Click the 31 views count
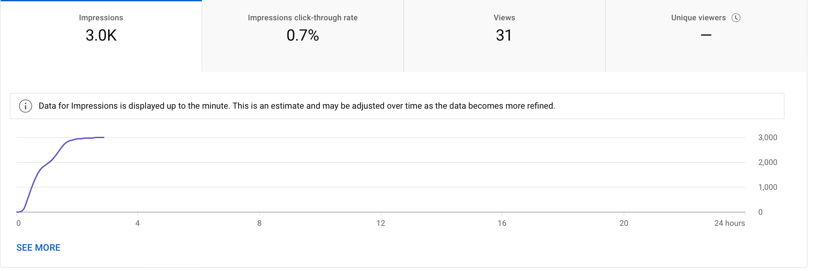This screenshot has height=271, width=814. (504, 35)
